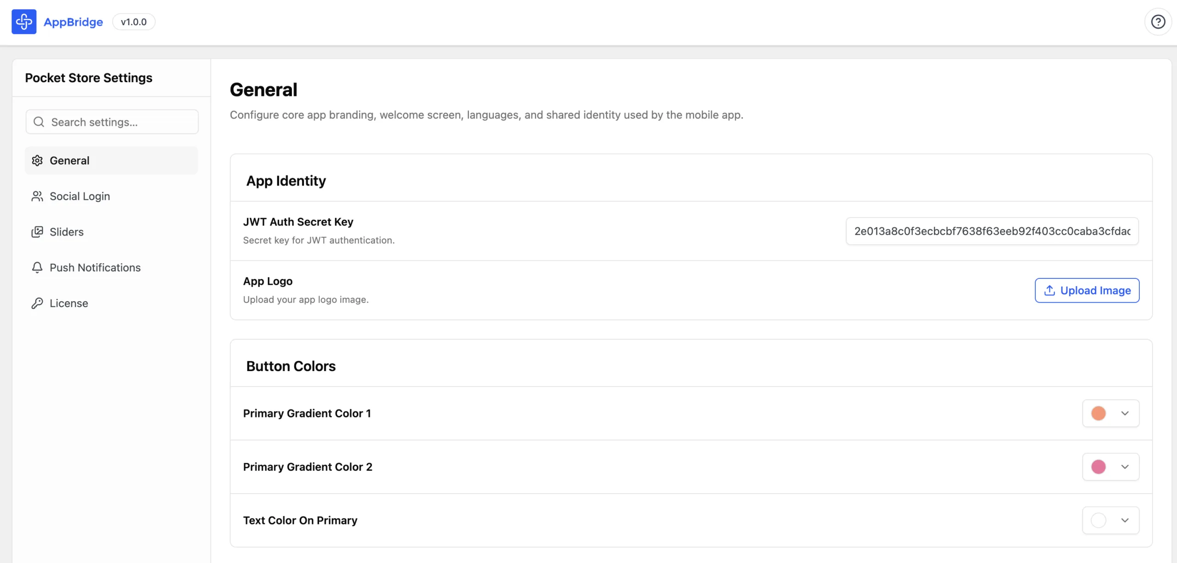The width and height of the screenshot is (1177, 563).
Task: Click the Pocket Store Settings title
Action: click(x=89, y=78)
